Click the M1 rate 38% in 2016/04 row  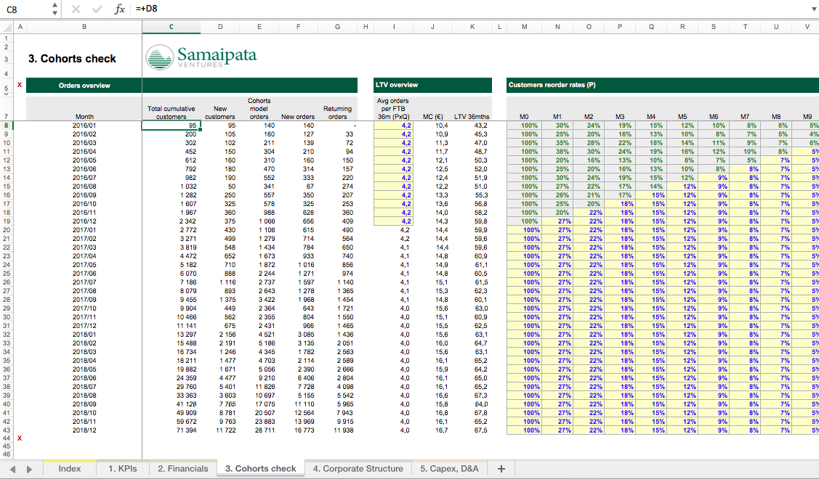557,152
